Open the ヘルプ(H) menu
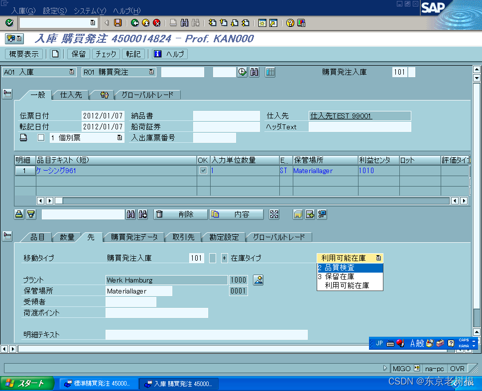The width and height of the screenshot is (482, 391). [126, 11]
